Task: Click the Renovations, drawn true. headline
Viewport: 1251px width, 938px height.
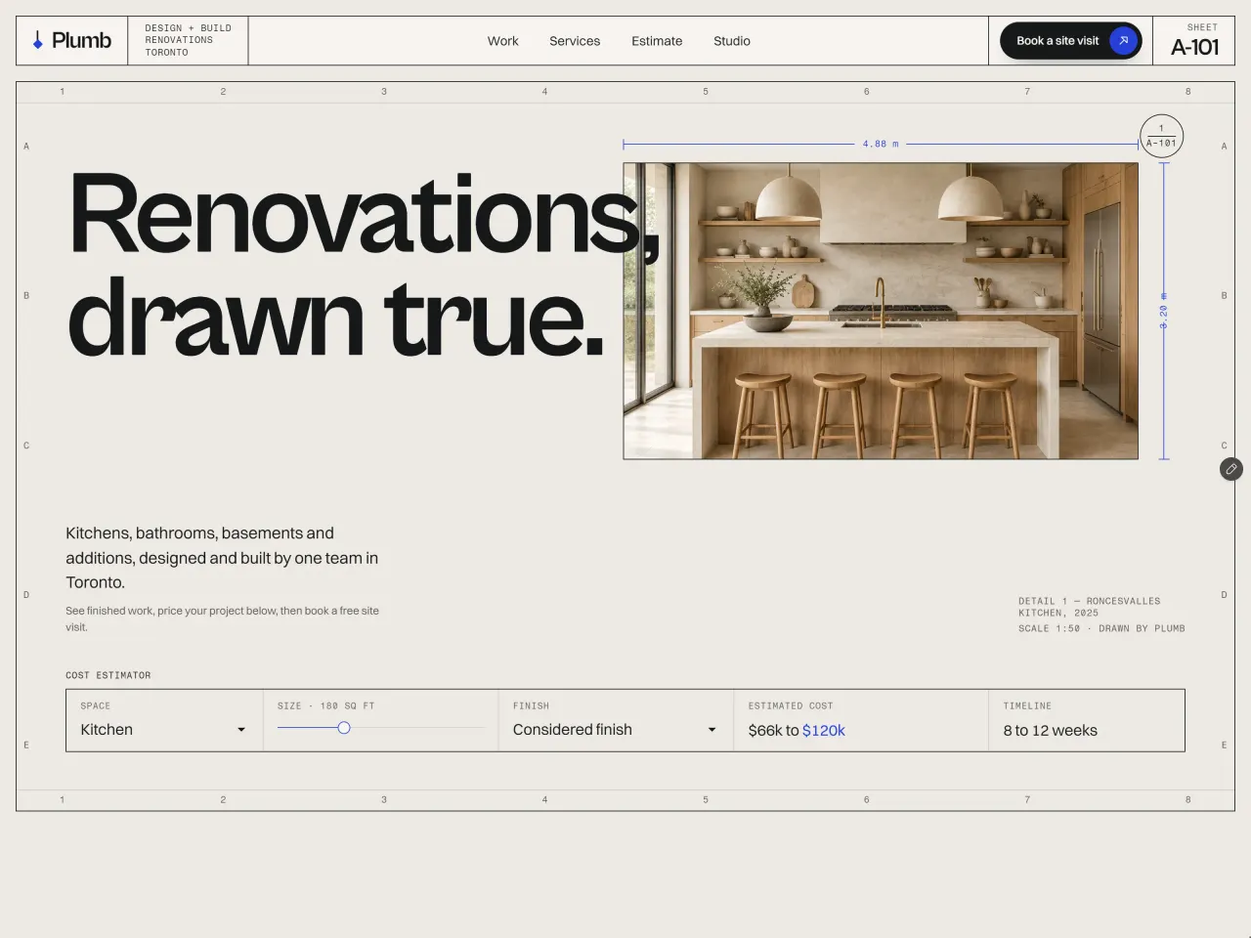Action: [x=364, y=264]
